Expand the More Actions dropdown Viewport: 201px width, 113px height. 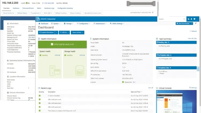tap(77, 32)
